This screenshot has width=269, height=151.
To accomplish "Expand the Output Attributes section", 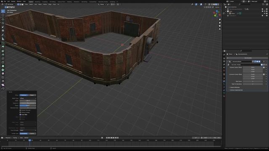I will coord(235,88).
